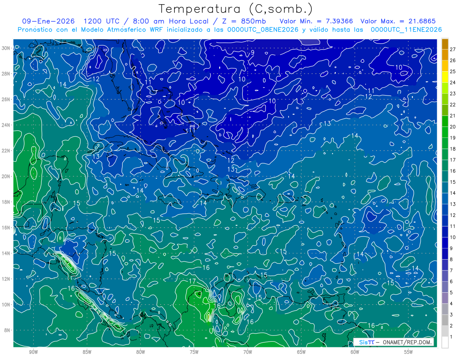This screenshot has height=357, width=463.
Task: Click the dark blue segment between 9 and 10
Action: 445,243
